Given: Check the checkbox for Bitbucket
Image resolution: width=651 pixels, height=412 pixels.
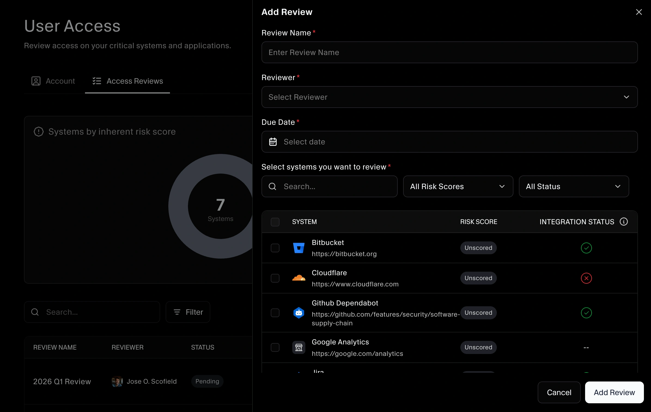Looking at the screenshot, I should tap(275, 248).
